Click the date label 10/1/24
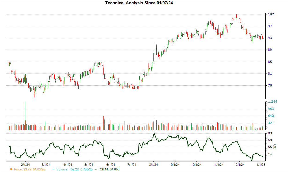The image size is (289, 173). (196, 165)
